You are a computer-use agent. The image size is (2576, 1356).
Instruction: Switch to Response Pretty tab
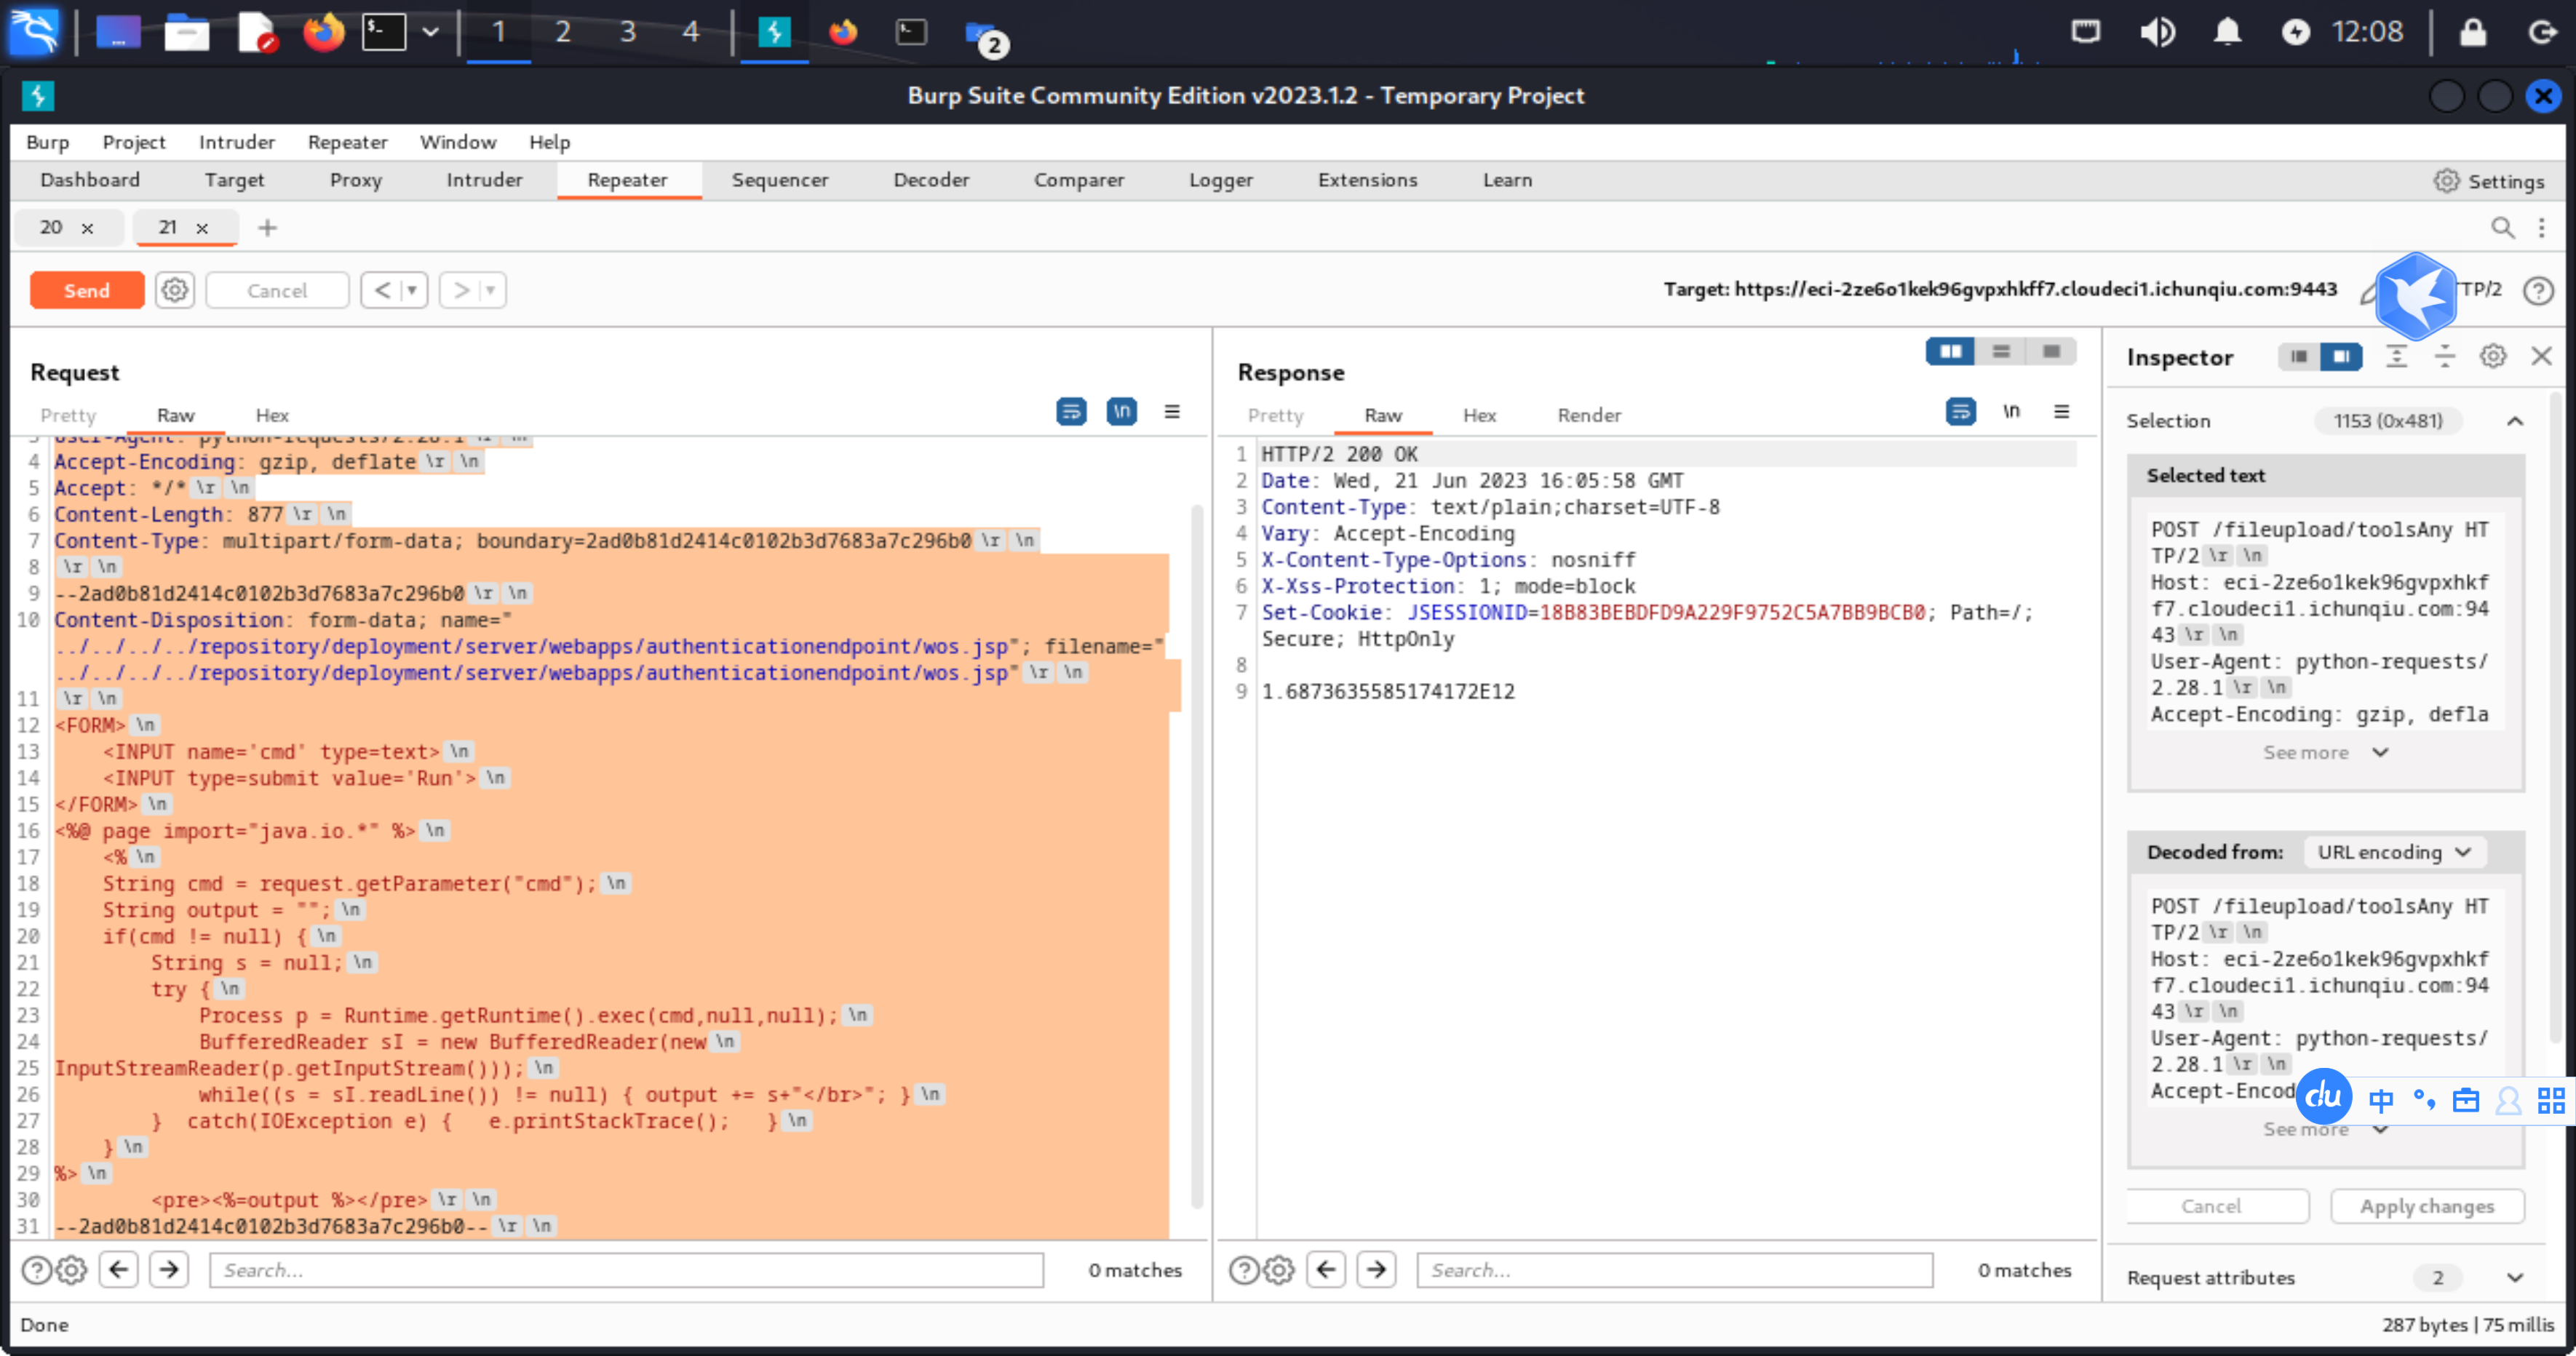(1275, 415)
